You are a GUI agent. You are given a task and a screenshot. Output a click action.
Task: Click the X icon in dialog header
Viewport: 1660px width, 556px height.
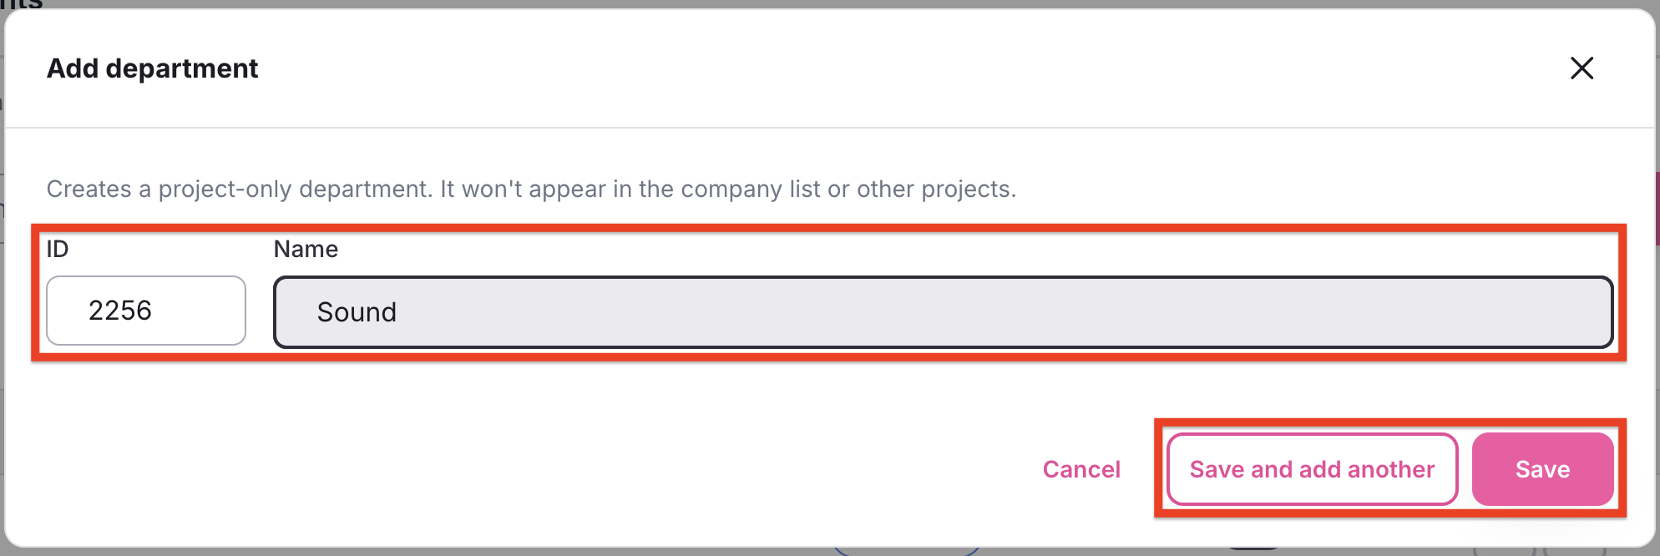click(1582, 68)
